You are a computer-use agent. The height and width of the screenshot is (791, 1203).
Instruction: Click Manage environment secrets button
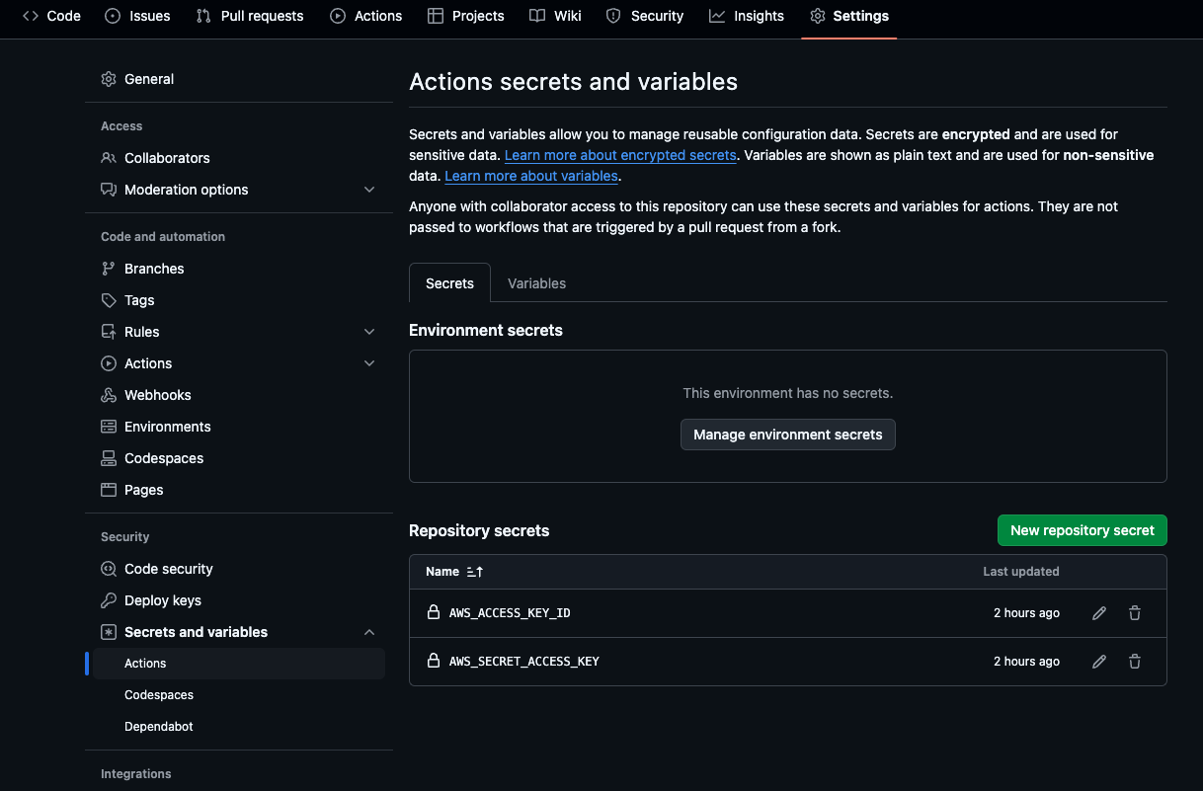click(787, 435)
